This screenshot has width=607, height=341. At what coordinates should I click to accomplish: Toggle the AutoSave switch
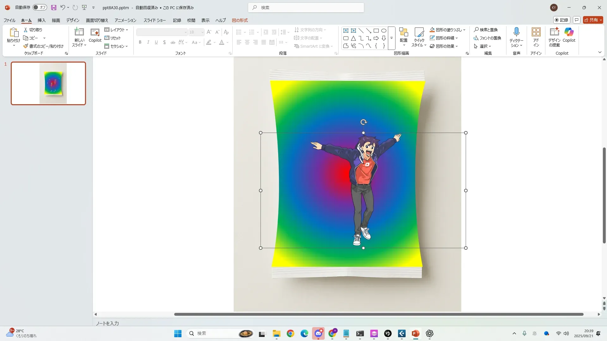(x=40, y=8)
